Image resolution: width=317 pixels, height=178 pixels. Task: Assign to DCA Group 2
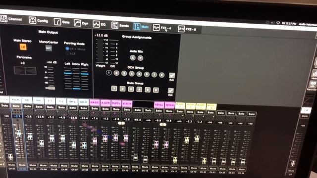tap(116, 73)
